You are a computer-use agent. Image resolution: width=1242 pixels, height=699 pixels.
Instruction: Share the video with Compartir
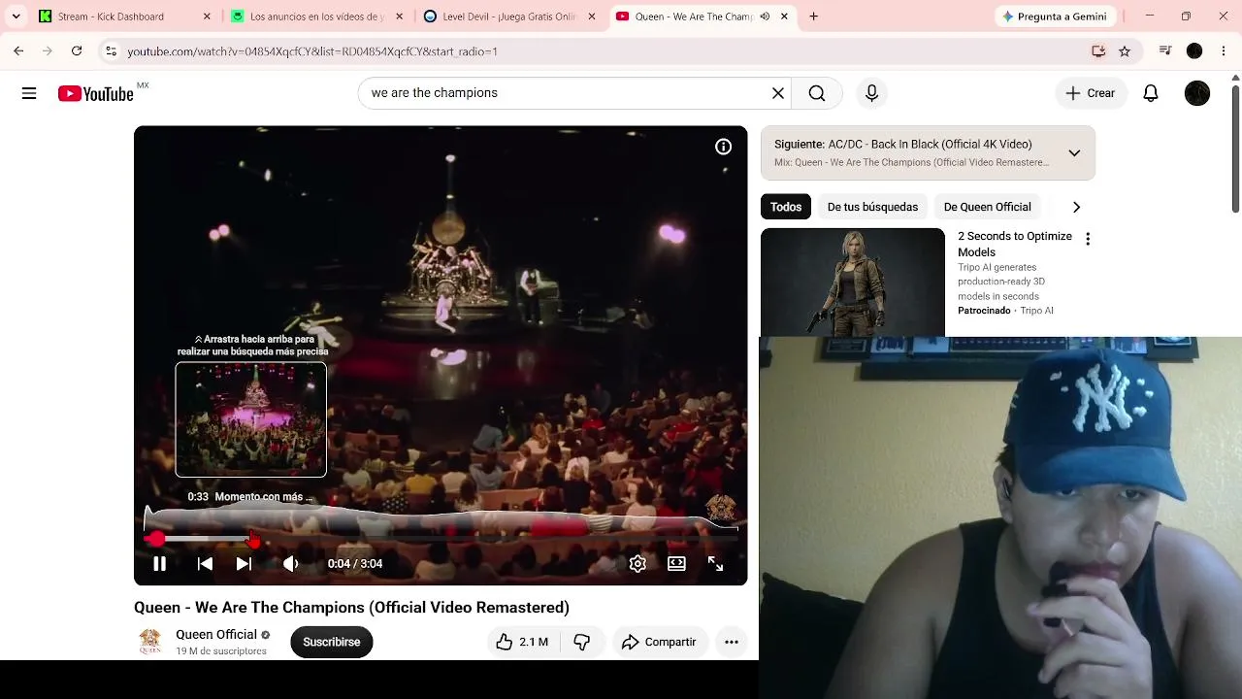click(x=659, y=642)
